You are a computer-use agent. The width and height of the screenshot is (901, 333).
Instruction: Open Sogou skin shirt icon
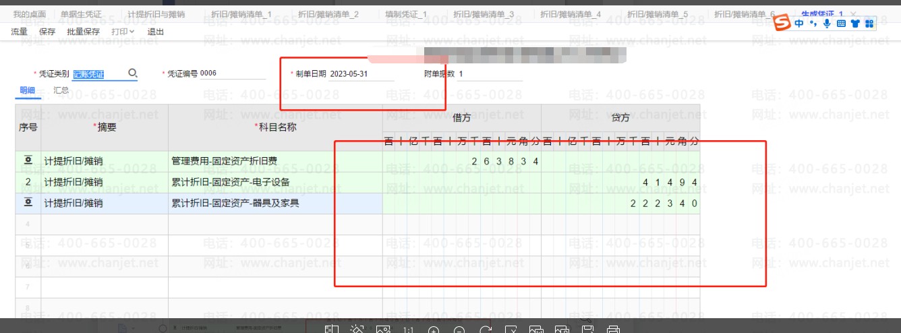[855, 24]
